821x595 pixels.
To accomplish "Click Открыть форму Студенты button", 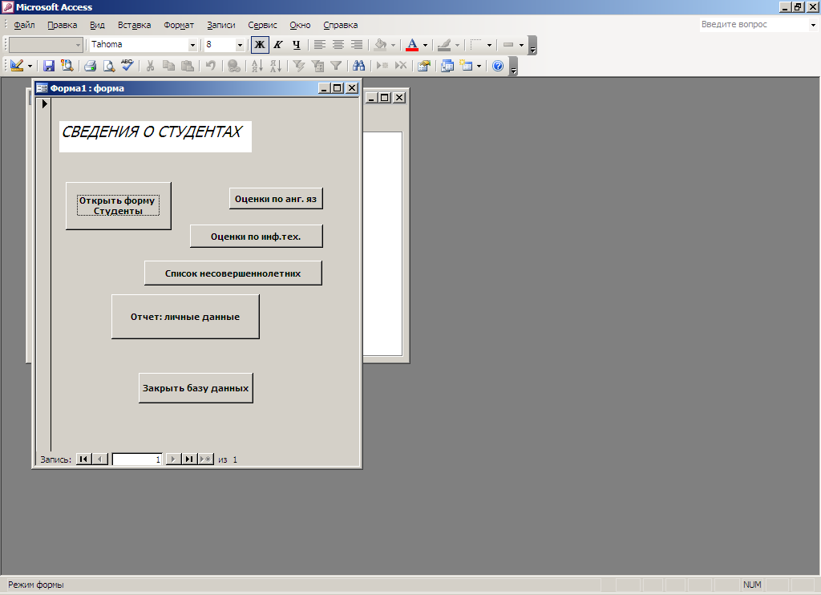I will coord(119,206).
